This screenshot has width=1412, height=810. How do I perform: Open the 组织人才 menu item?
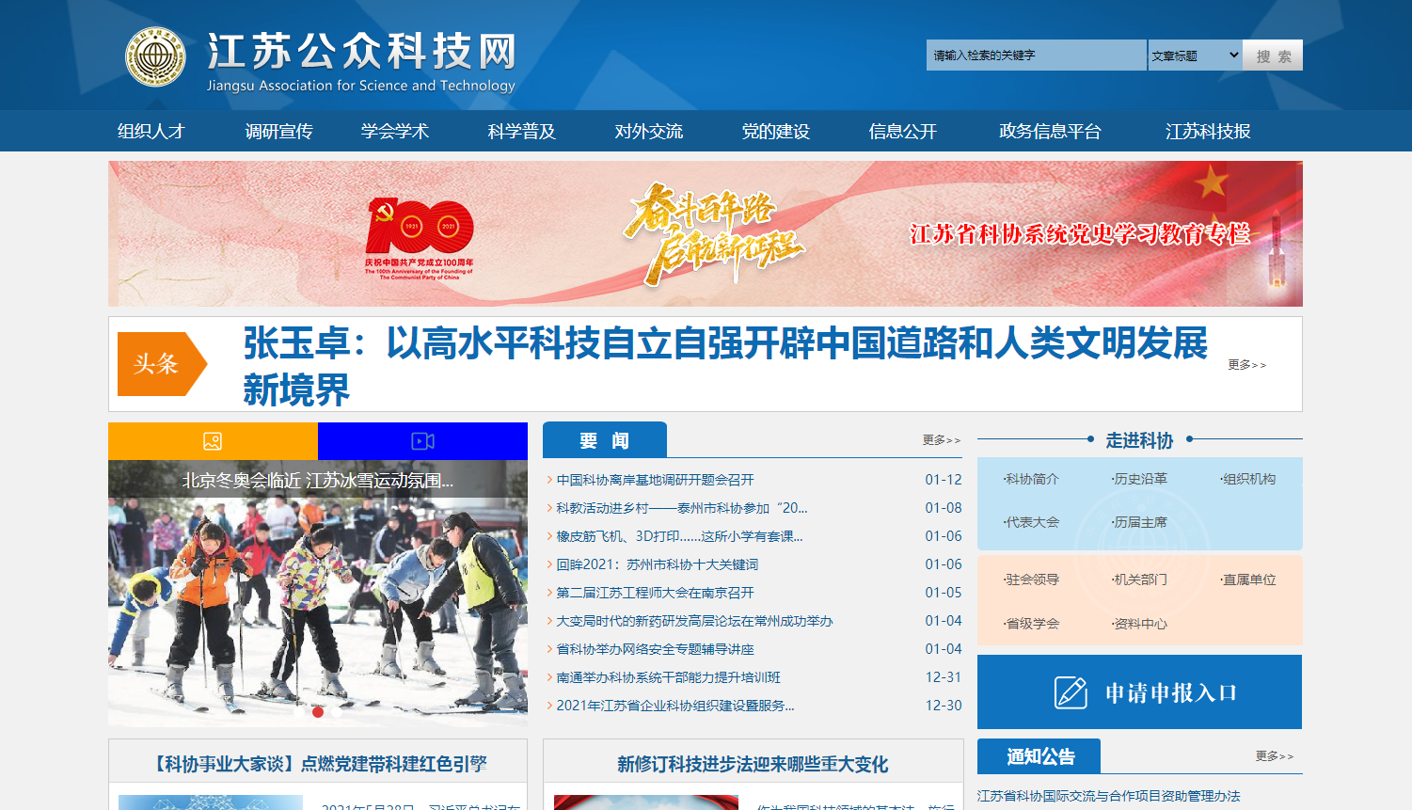[x=151, y=132]
